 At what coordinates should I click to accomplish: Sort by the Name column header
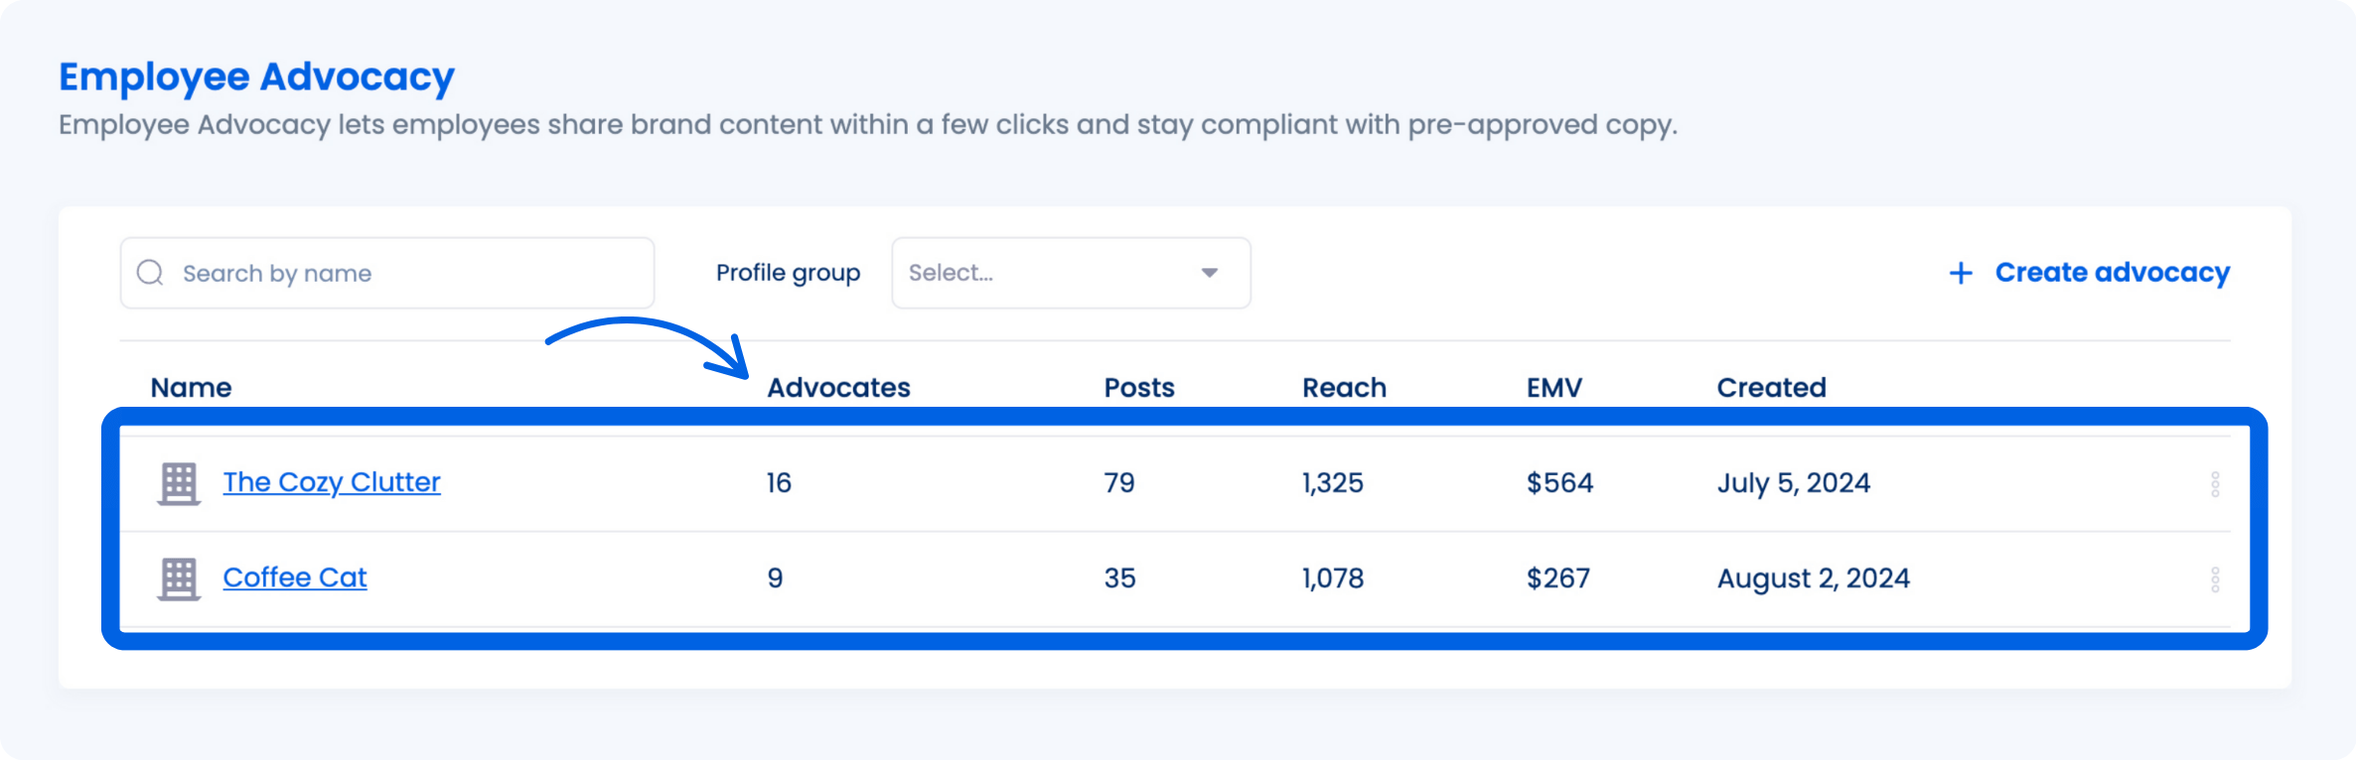(x=191, y=387)
